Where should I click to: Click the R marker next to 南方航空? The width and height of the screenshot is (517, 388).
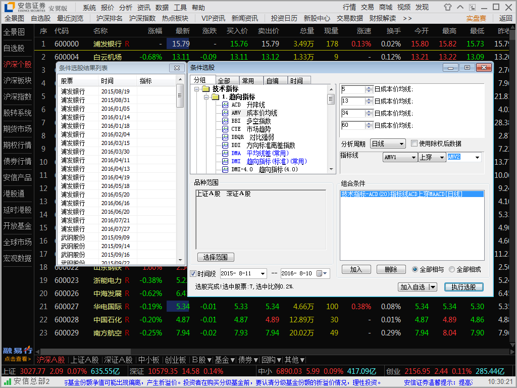click(127, 333)
